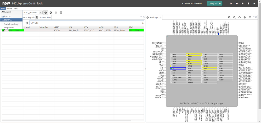
Task: Click the globe icon in header
Action: tap(231, 3)
